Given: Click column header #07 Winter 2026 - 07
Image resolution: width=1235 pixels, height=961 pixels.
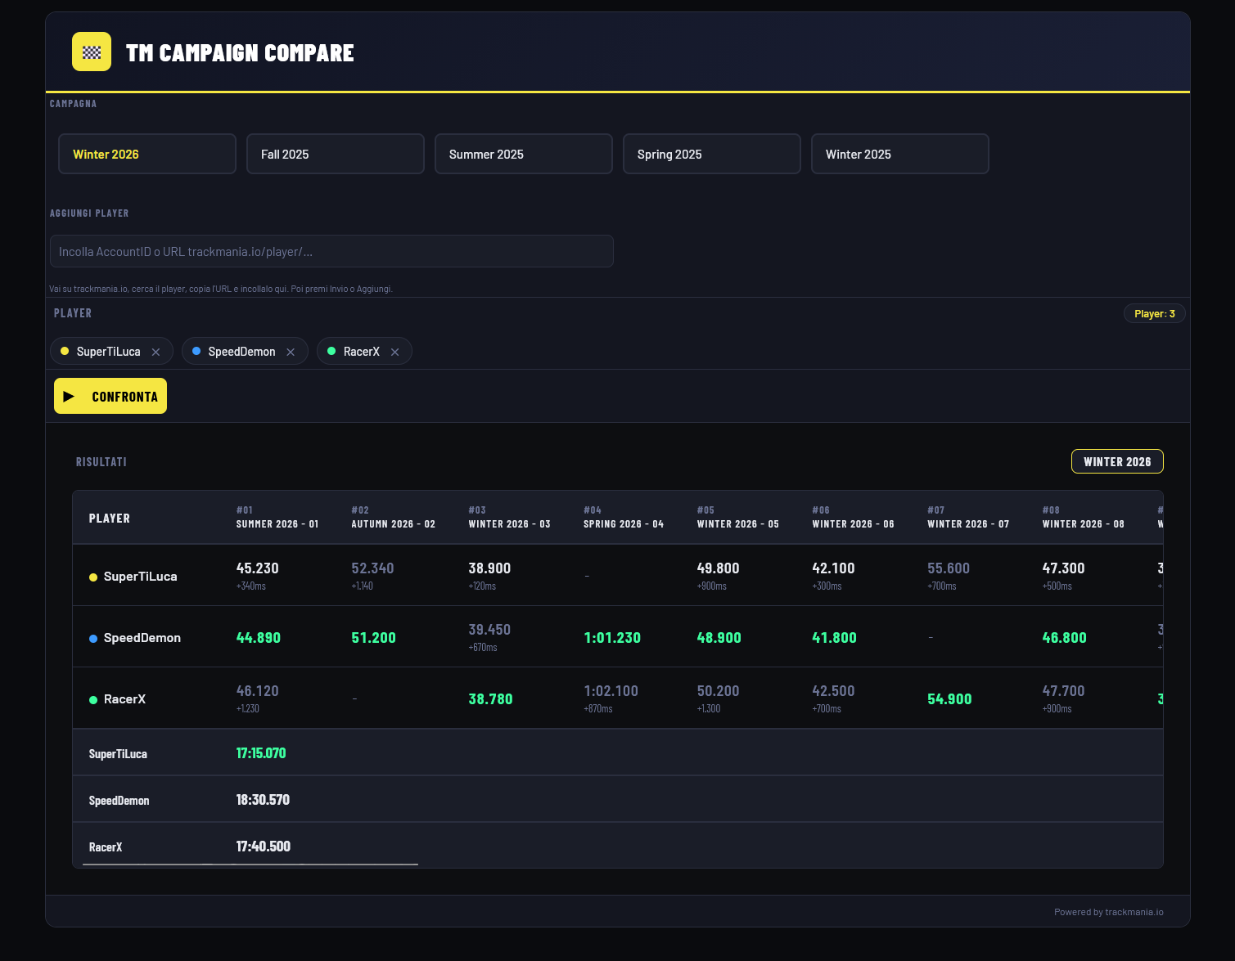Looking at the screenshot, I should [968, 517].
